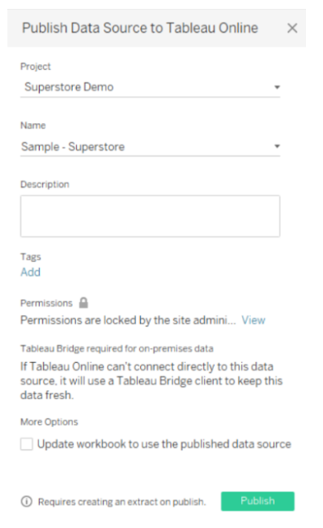Enable Update workbook to use published source
Image resolution: width=323 pixels, height=528 pixels.
pos(27,444)
